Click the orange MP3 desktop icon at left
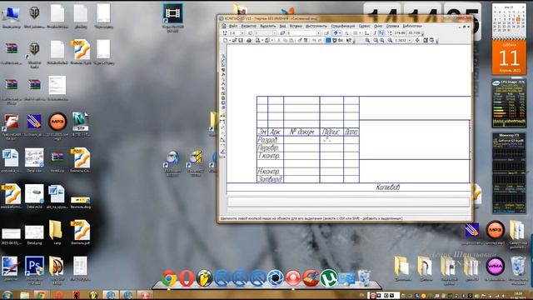533x300 pixels. pos(57,122)
